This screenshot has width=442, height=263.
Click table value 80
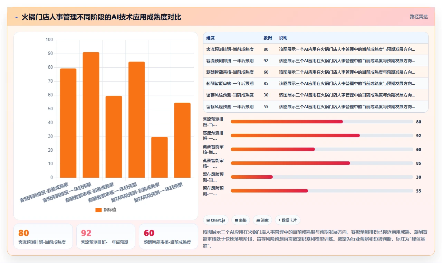(266, 49)
